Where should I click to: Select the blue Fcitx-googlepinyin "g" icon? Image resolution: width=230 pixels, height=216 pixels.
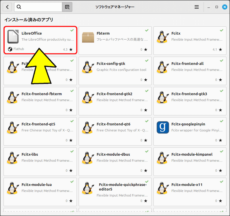click(x=162, y=128)
